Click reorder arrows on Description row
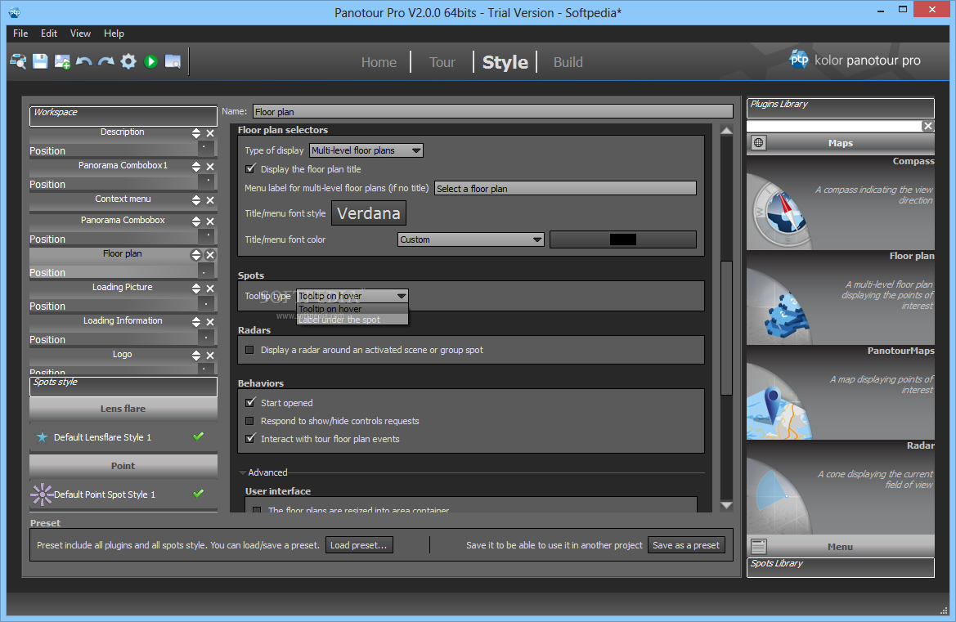Screen dimensions: 956x622 point(196,133)
